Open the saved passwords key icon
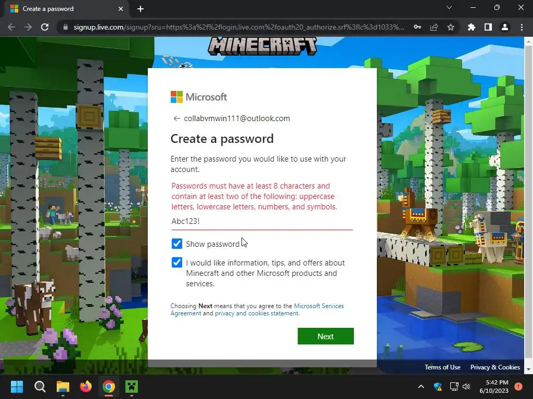533x399 pixels. [417, 27]
